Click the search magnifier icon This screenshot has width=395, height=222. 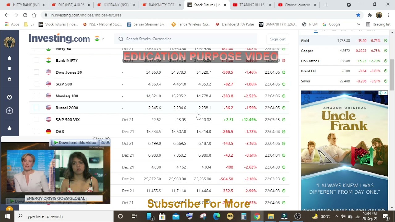pyautogui.click(x=121, y=39)
